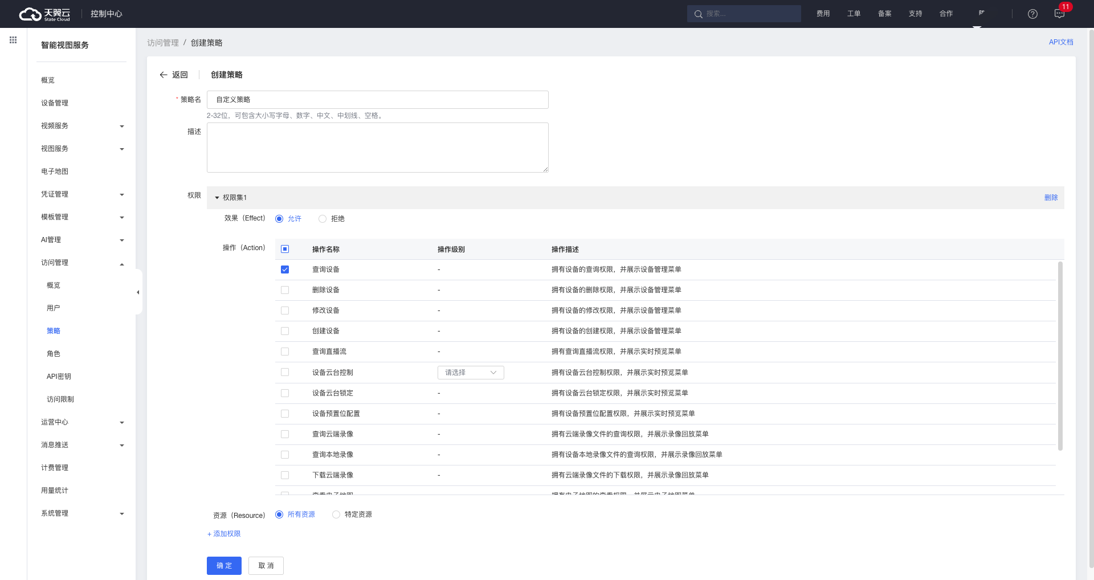This screenshot has width=1094, height=580.
Task: Open 角色 under 访问管理
Action: tap(54, 354)
